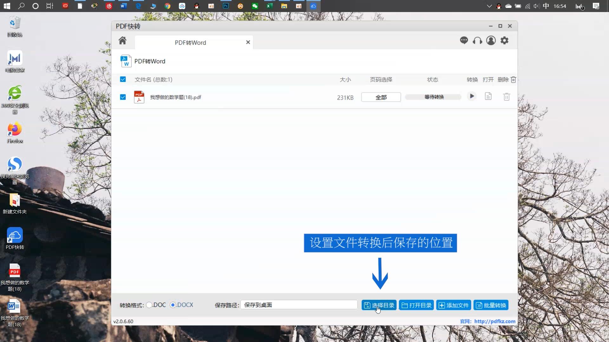Uncheck the 我想做的数学题(18).pdf file checkbox
This screenshot has width=609, height=342.
(x=122, y=97)
